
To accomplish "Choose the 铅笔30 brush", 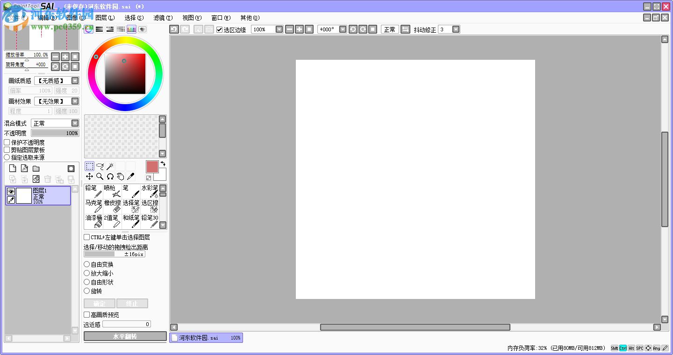I will [x=150, y=221].
